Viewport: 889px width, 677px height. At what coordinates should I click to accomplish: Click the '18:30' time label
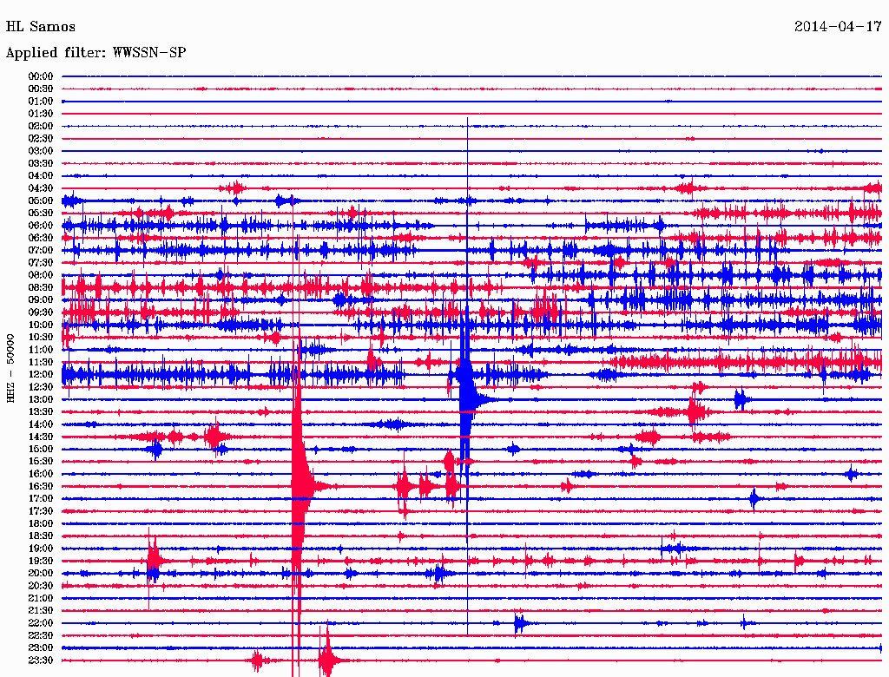[41, 536]
